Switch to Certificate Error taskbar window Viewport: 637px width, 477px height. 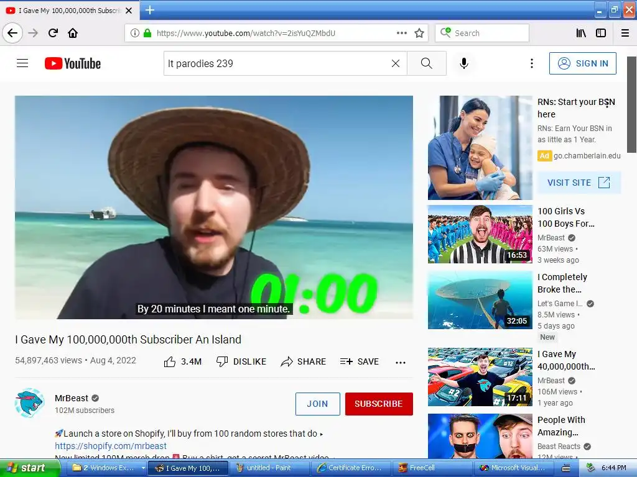351,468
